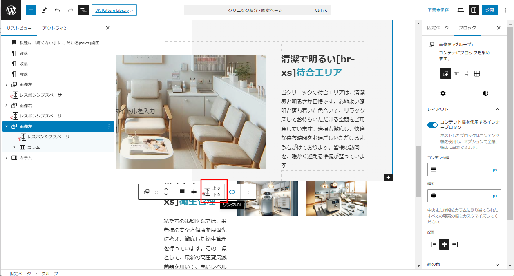Screen dimensions: 514x276
Task: Toggle the settings sidebar icon
Action: [474, 10]
